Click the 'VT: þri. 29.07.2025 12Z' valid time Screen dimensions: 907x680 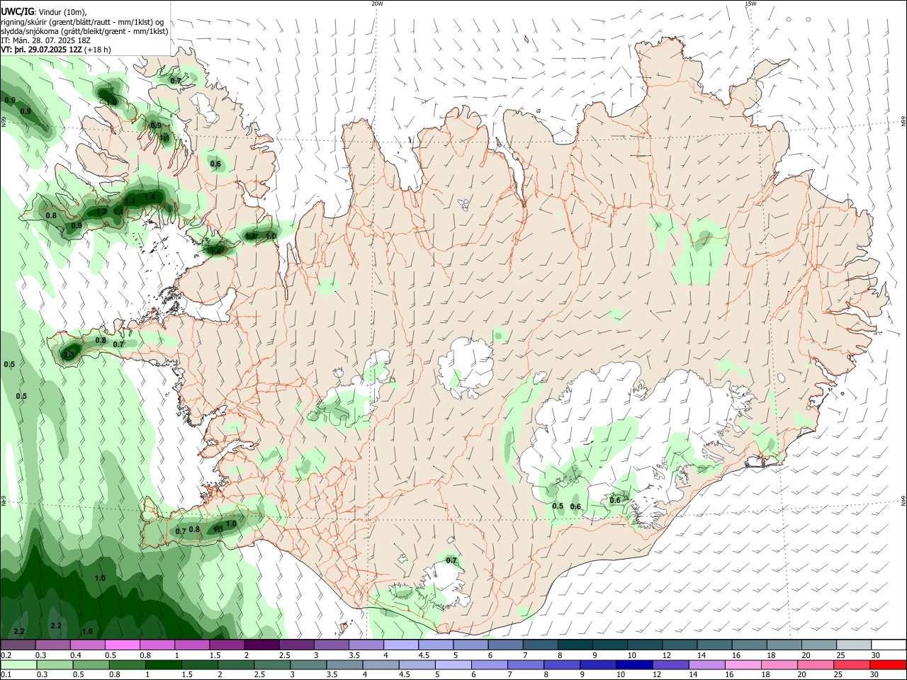click(x=42, y=50)
